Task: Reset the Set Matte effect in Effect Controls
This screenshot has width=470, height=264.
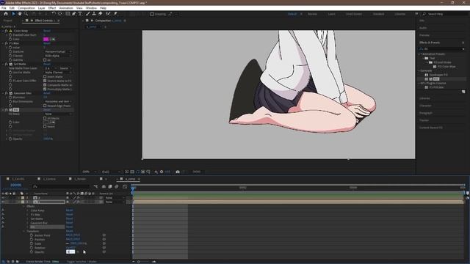Action: [47, 64]
